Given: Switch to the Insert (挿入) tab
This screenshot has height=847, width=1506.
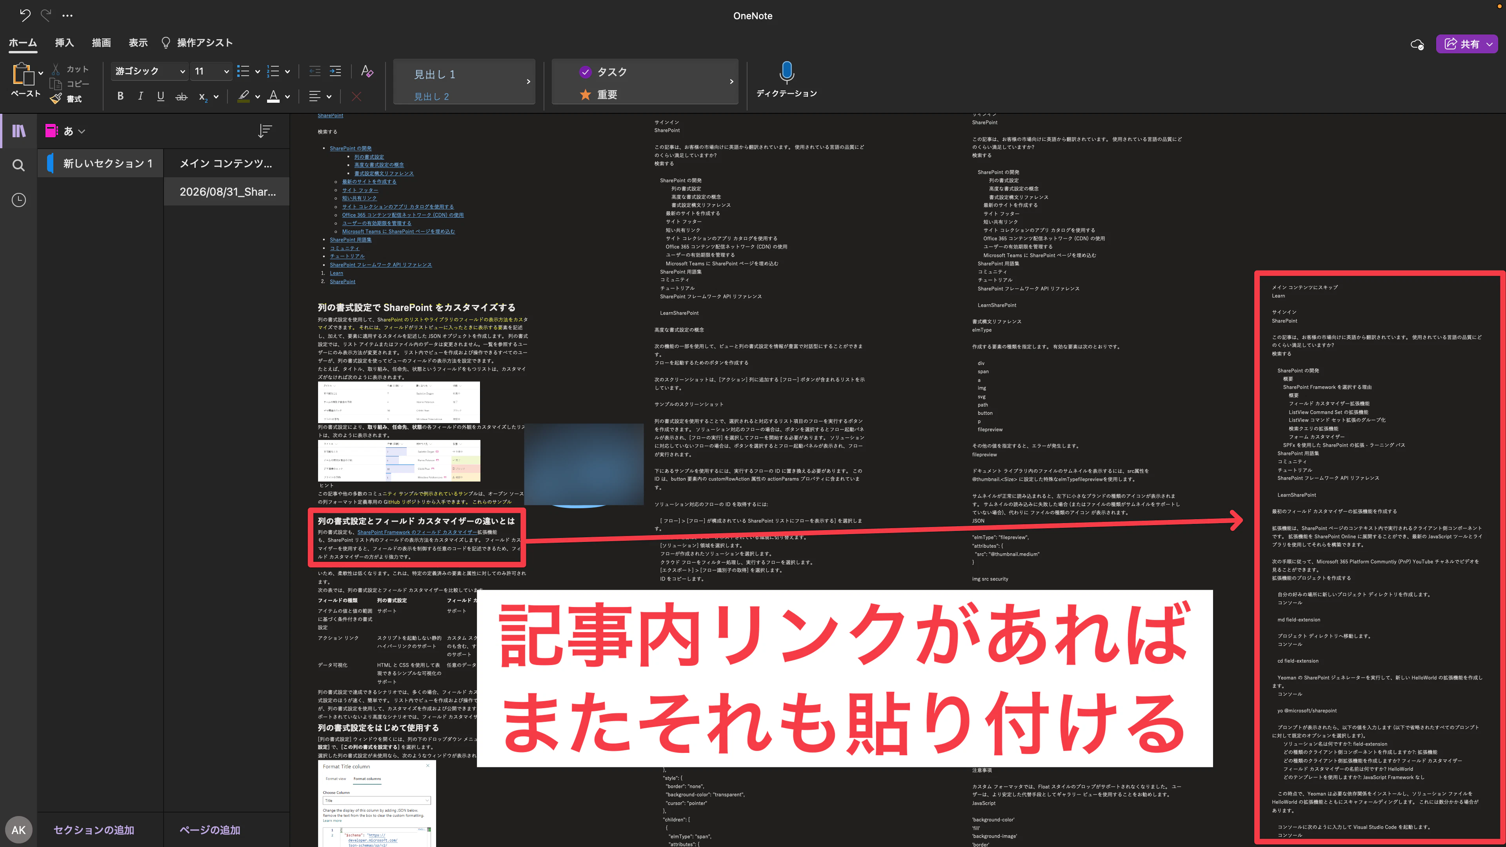Looking at the screenshot, I should point(64,43).
